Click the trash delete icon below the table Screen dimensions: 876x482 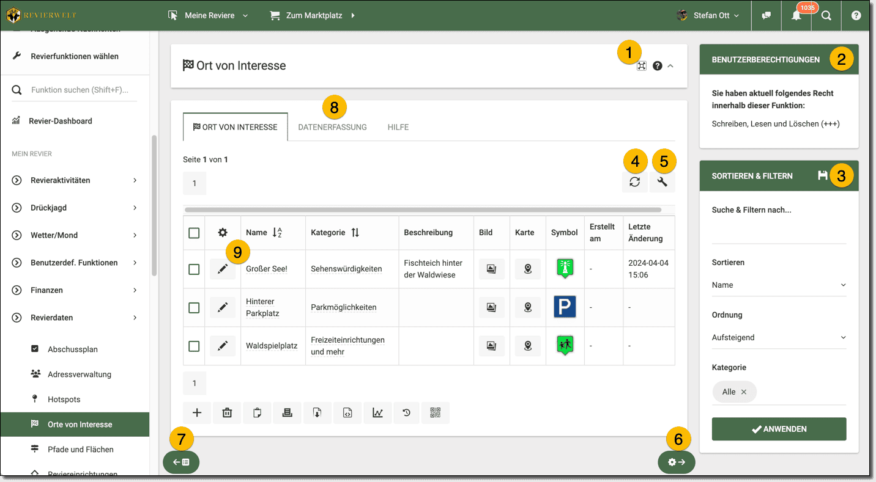[x=227, y=413]
